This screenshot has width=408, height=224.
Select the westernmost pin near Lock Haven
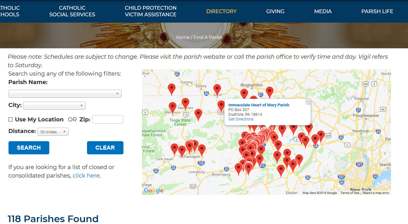[174, 148]
